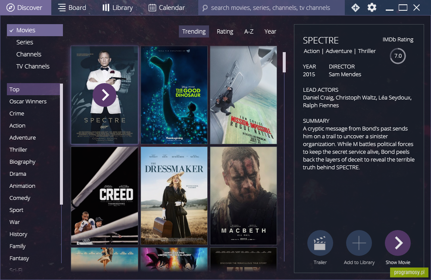This screenshot has height=280, width=431.
Task: Select the TV Channels category
Action: pos(33,66)
